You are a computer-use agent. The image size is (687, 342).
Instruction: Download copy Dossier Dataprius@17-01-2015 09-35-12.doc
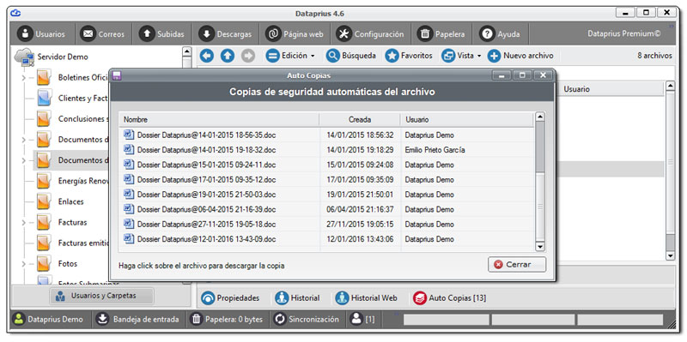click(x=206, y=180)
